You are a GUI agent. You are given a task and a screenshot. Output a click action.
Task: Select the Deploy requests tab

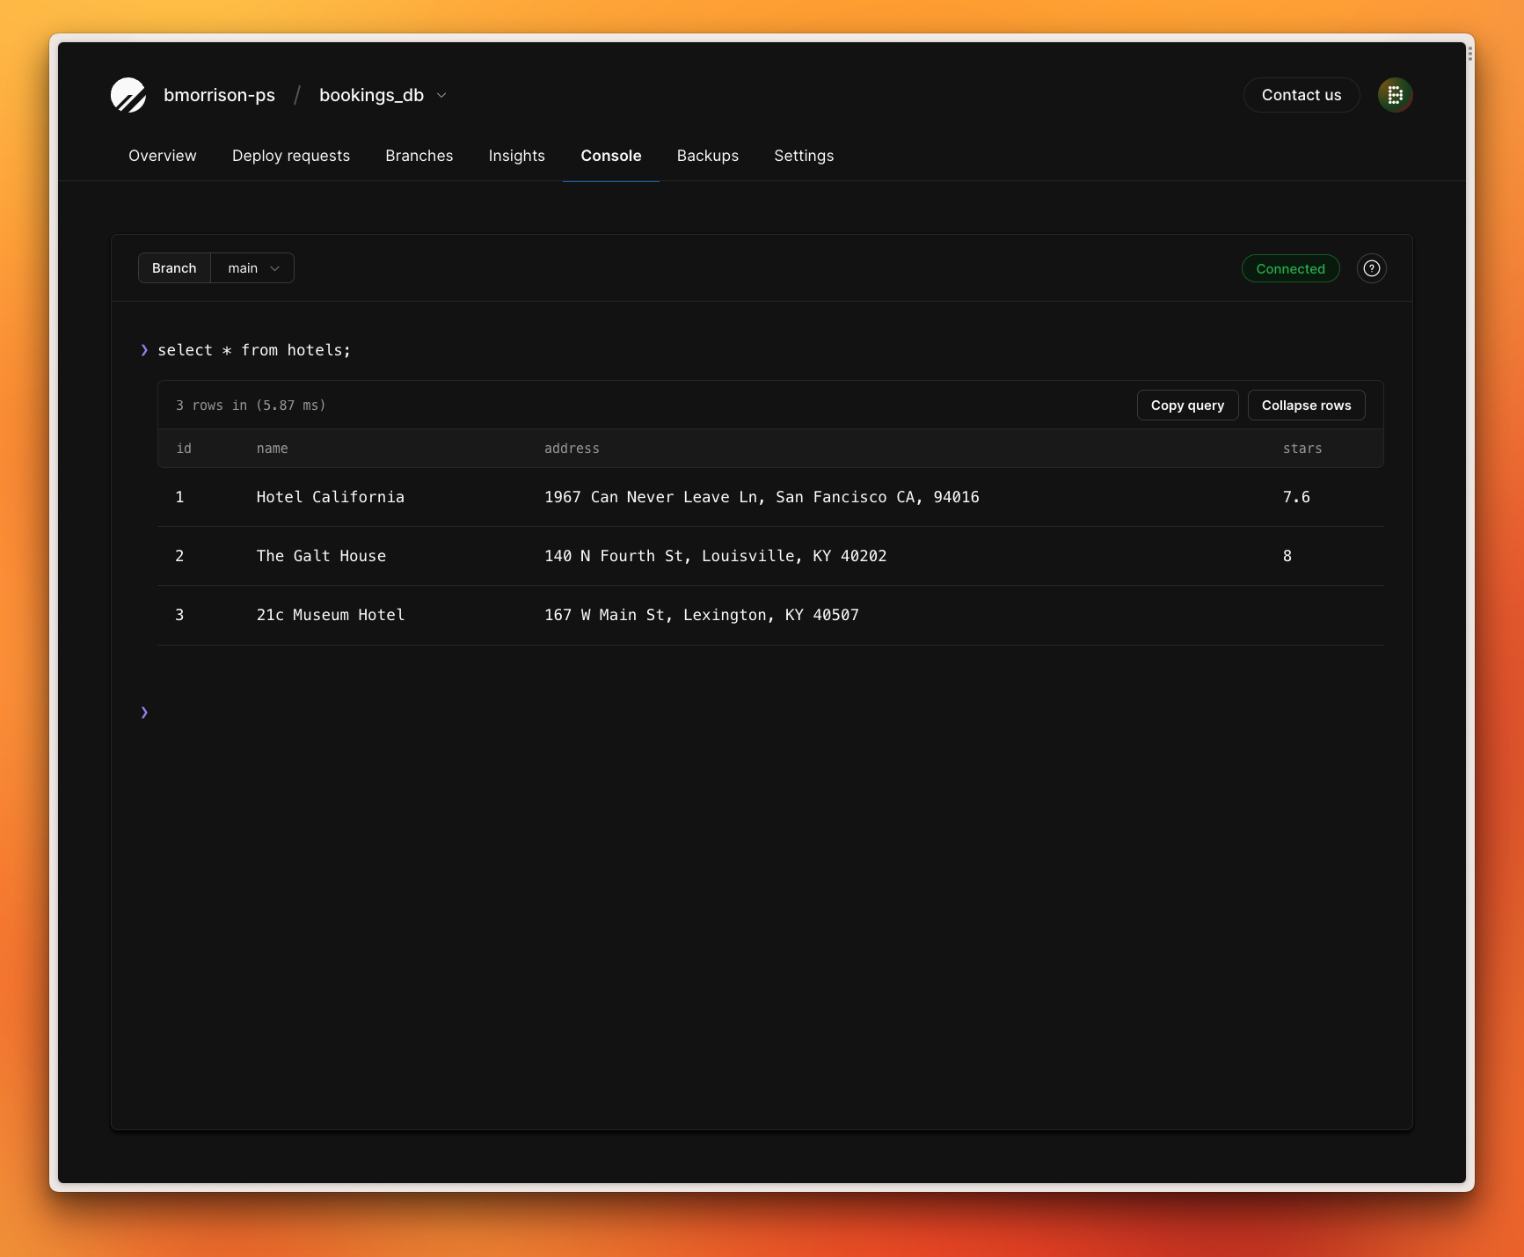point(291,156)
